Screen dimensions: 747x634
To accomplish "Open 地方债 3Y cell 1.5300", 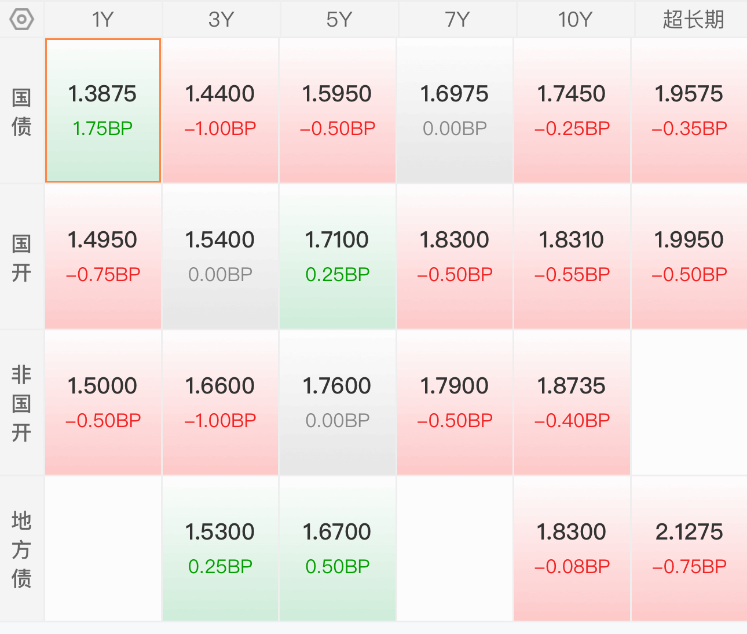I will (x=220, y=549).
